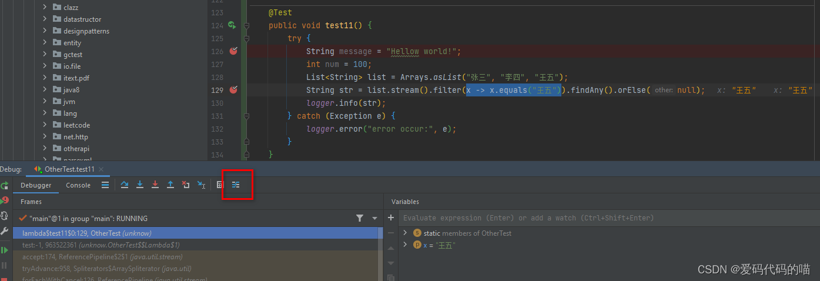The width and height of the screenshot is (820, 281).
Task: Run test11 from the gutter icon
Action: pos(232,25)
